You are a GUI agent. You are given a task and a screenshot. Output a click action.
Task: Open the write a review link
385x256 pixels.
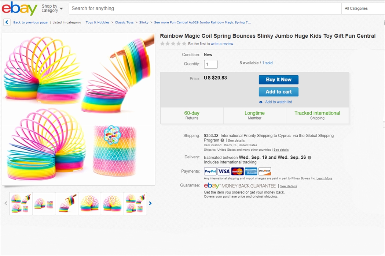(x=222, y=44)
